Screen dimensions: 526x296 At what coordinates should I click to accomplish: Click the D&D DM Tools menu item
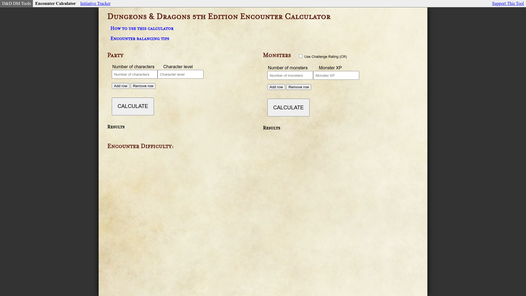16,3
